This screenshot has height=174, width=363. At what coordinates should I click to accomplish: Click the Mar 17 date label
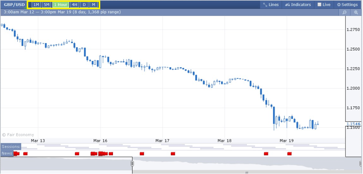(162, 141)
